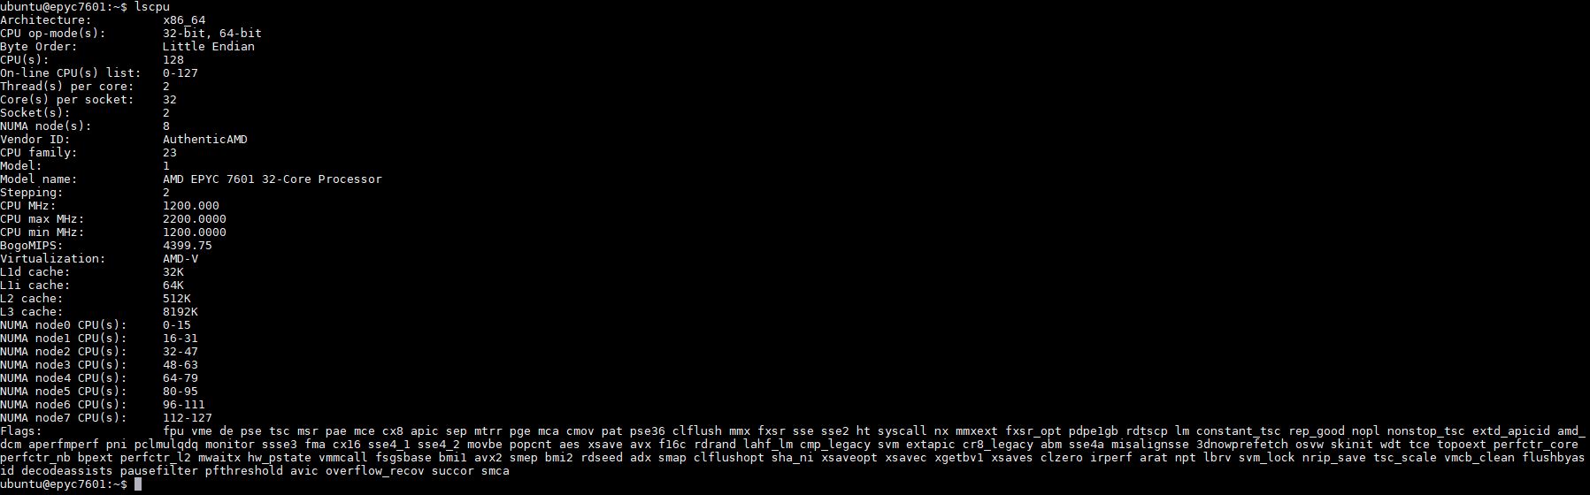Click the Byte Order Little Endian value
This screenshot has height=495, width=1590.
tap(209, 47)
